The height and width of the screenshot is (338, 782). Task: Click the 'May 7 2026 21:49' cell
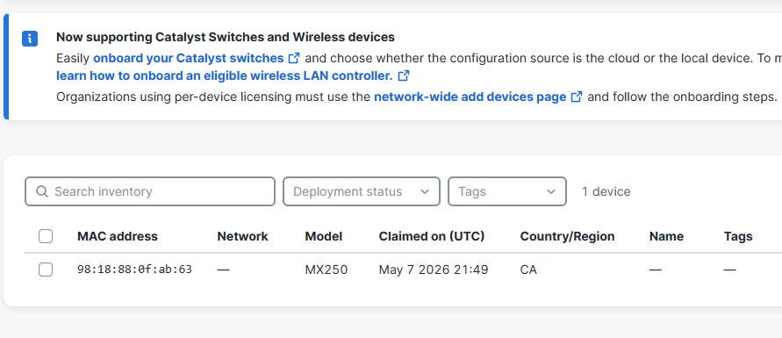click(x=434, y=270)
